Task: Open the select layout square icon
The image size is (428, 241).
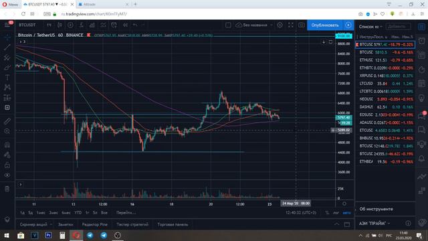Action: (x=228, y=25)
